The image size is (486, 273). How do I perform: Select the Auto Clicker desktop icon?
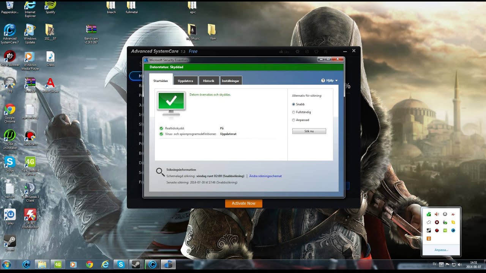point(50,85)
